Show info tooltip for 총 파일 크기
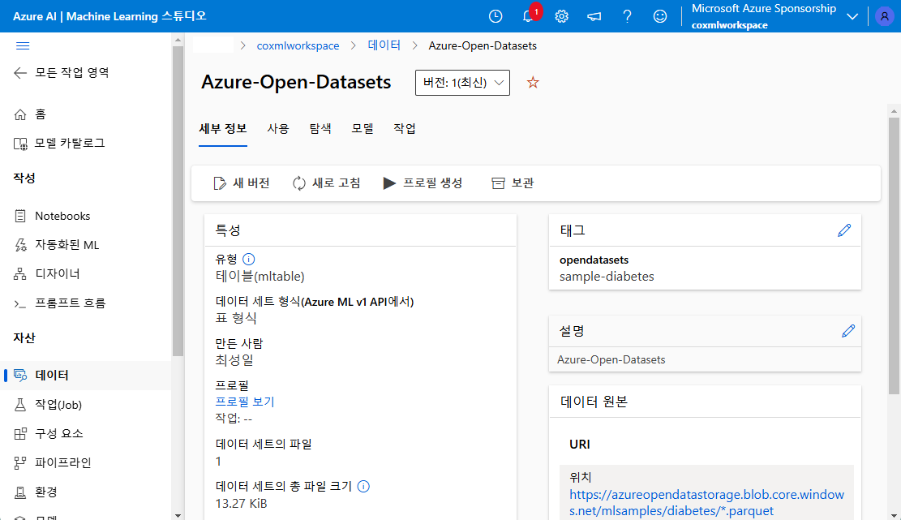 (x=363, y=486)
